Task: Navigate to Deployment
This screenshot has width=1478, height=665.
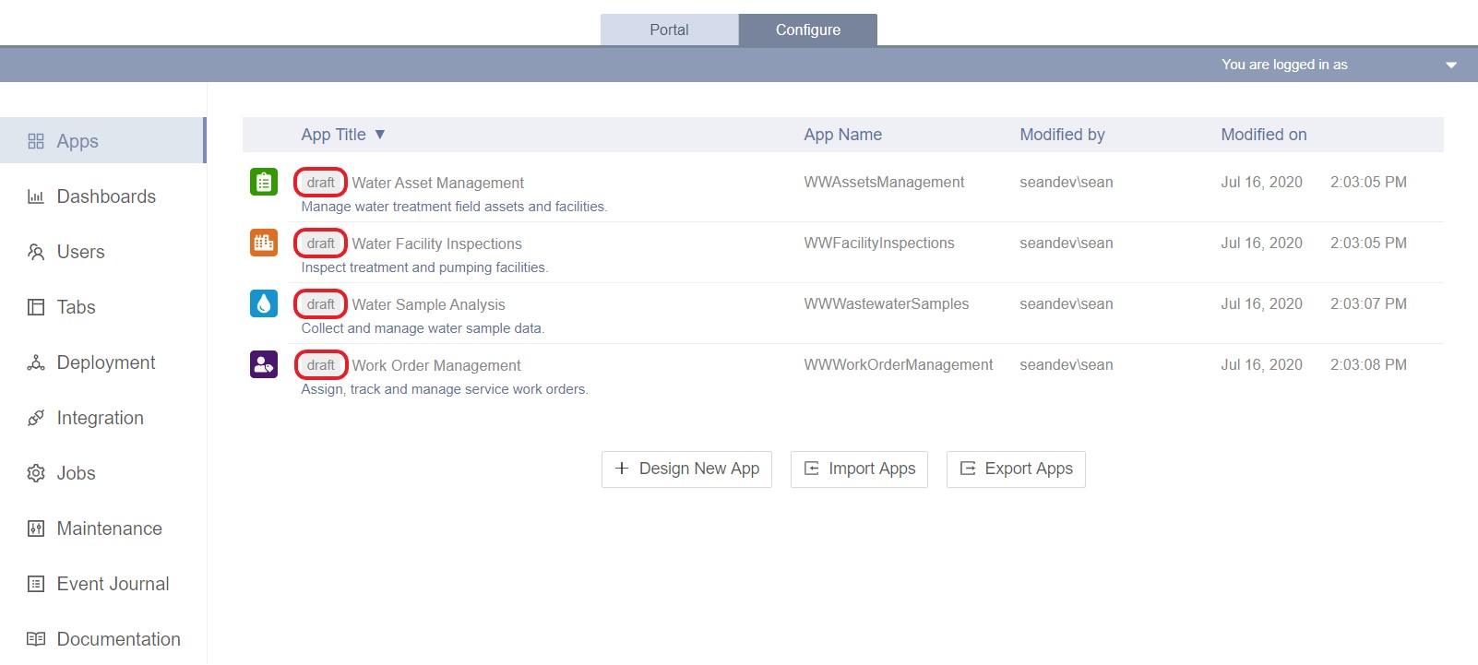Action: (x=102, y=362)
